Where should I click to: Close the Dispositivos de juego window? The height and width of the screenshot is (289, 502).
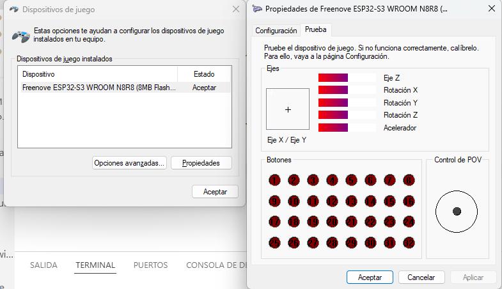pos(236,10)
